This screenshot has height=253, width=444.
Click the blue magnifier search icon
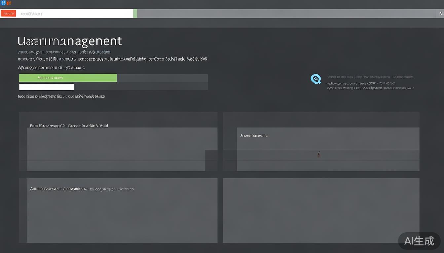(316, 79)
